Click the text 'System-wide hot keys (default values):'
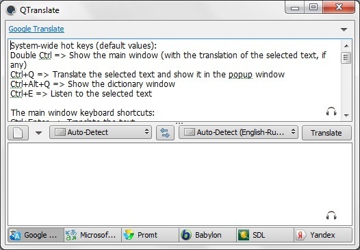Screen dimensions: 360x250 (83, 46)
